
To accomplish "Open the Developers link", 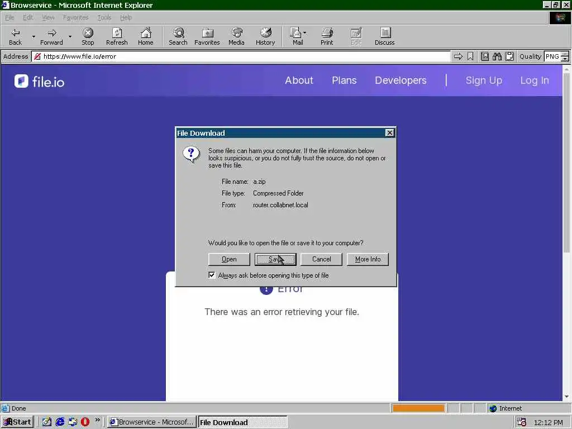I will pos(401,80).
